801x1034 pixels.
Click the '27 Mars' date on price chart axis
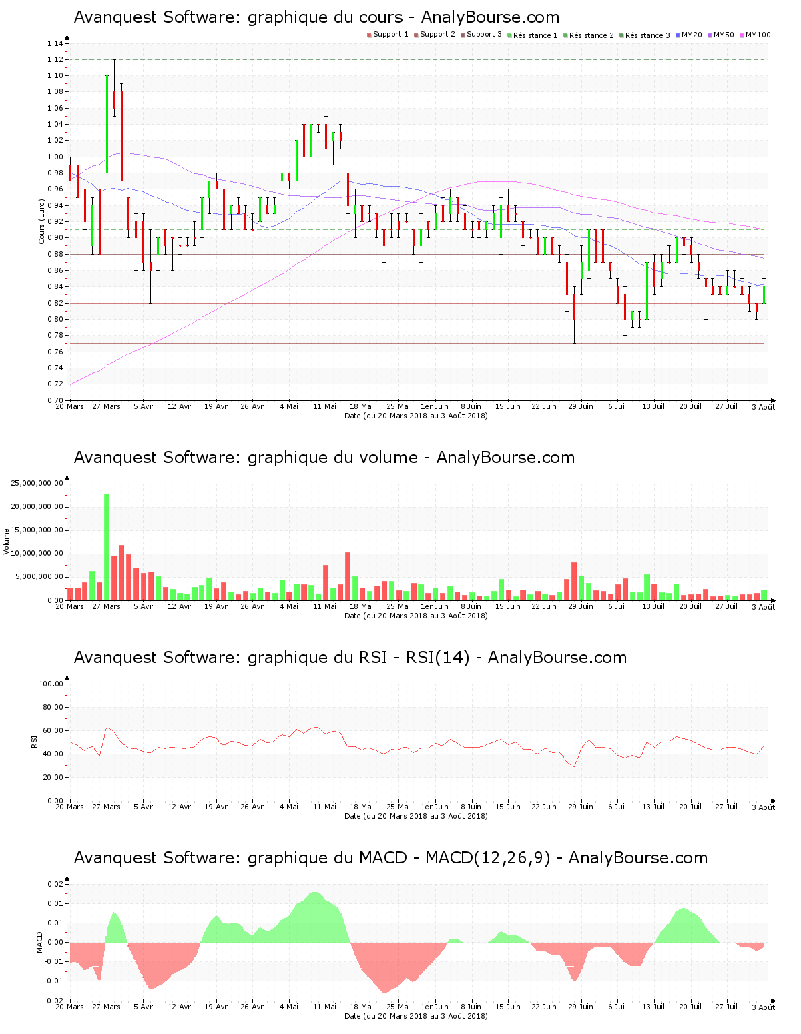coord(107,406)
